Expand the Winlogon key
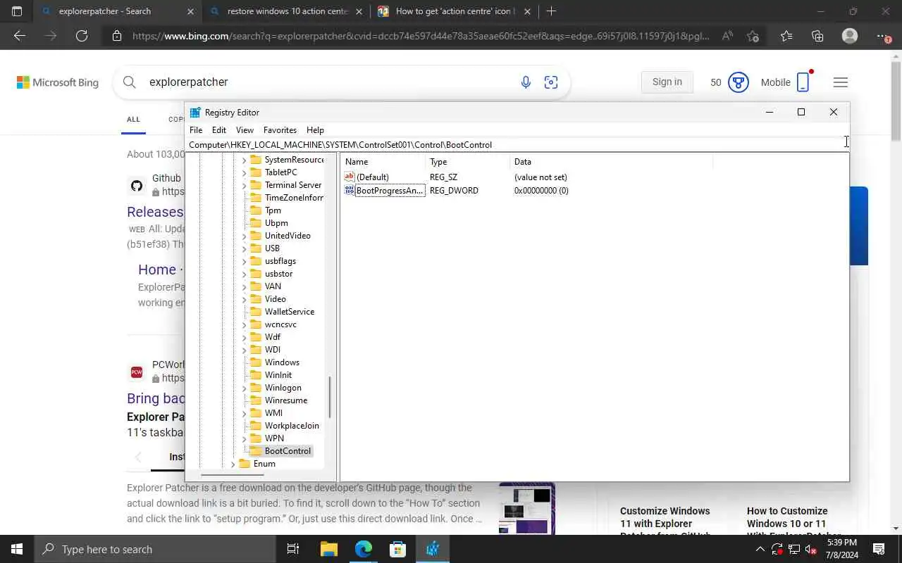Image resolution: width=902 pixels, height=563 pixels. [x=245, y=388]
